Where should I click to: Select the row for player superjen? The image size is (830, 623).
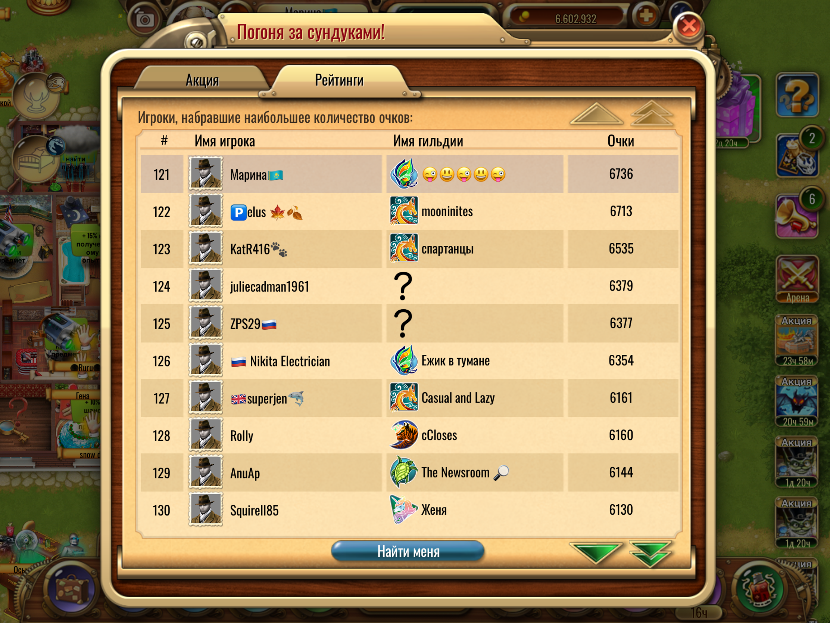pos(409,398)
